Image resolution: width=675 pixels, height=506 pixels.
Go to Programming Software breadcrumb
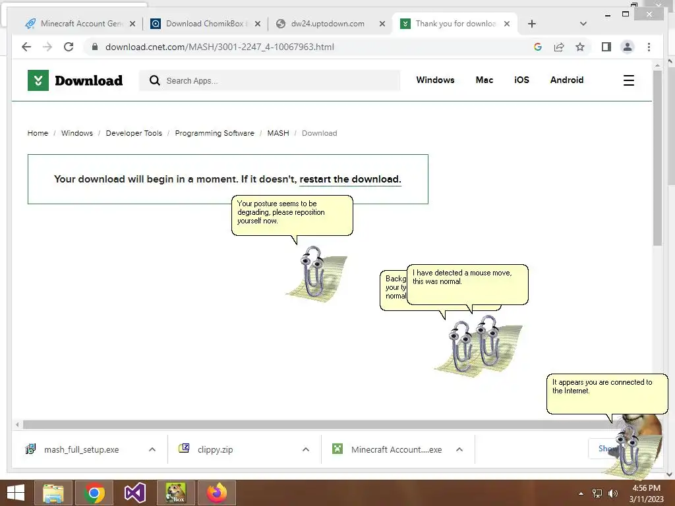tap(214, 133)
